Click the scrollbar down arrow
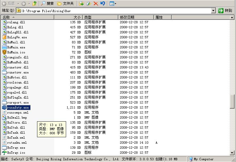Screen dimensions: 236x162 pyautogui.click(x=232, y=153)
